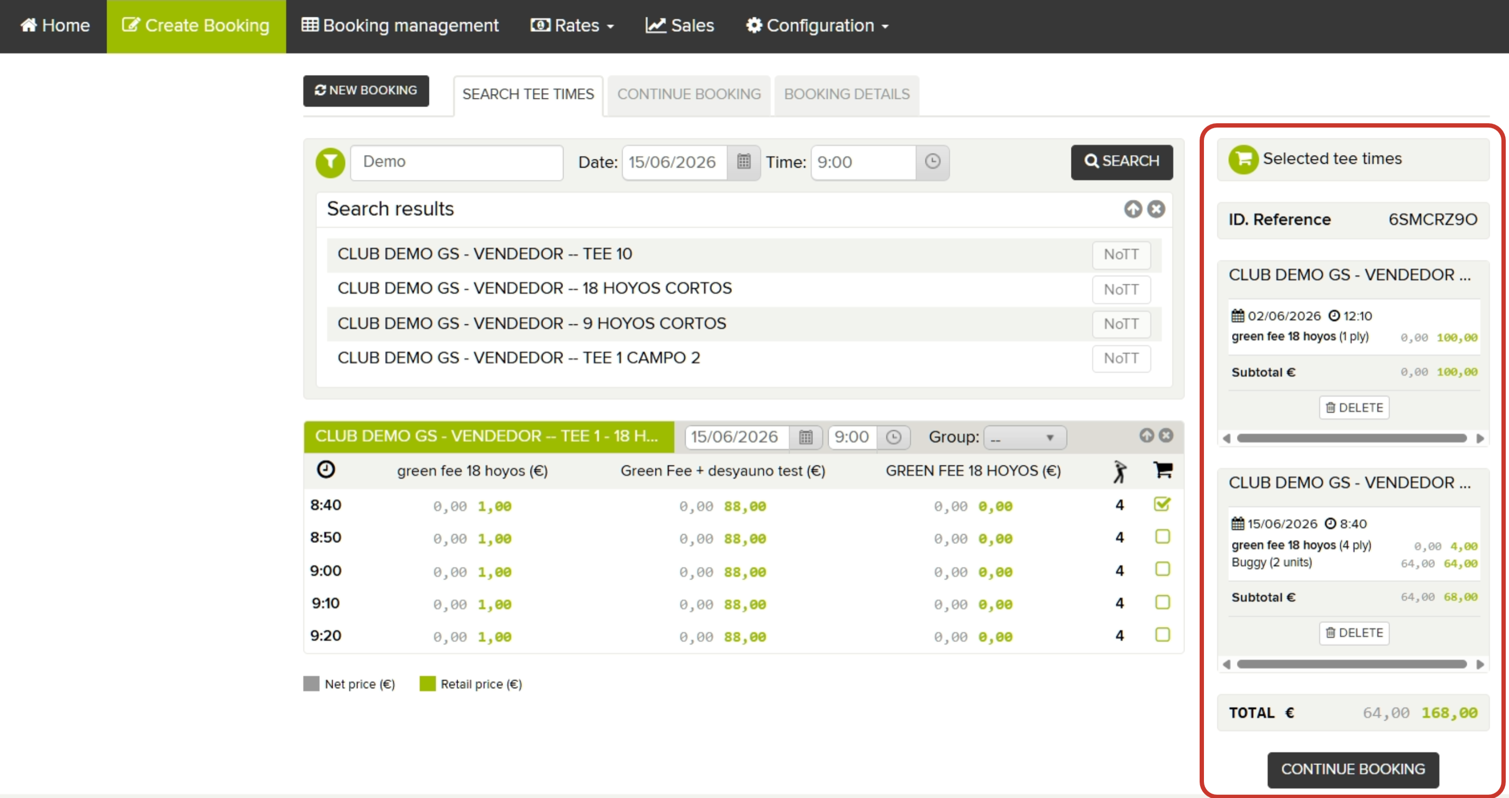Click the clock column header icon in timesheet
The width and height of the screenshot is (1509, 798).
point(326,469)
